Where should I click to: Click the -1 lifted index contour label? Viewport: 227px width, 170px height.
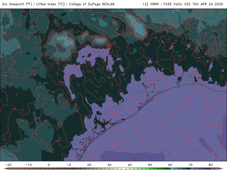(198, 11)
